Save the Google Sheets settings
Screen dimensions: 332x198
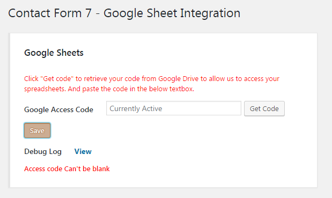pyautogui.click(x=37, y=130)
